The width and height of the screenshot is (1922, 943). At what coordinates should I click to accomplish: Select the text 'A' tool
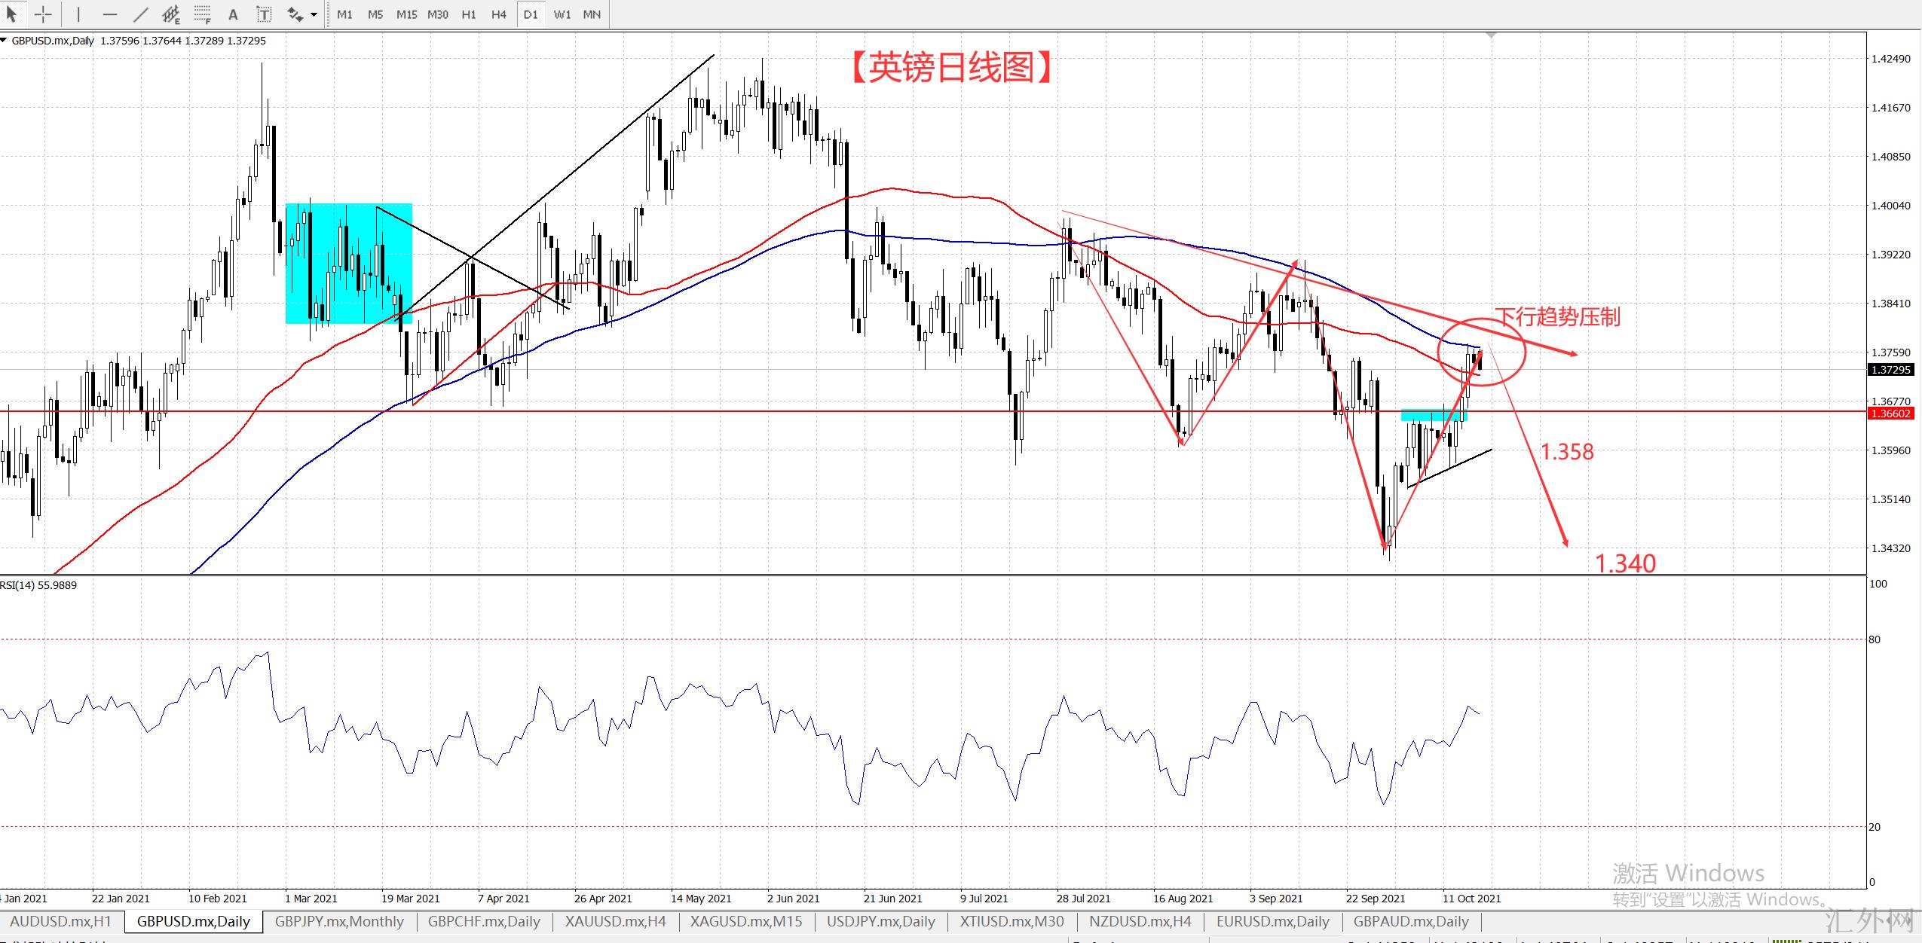coord(234,14)
